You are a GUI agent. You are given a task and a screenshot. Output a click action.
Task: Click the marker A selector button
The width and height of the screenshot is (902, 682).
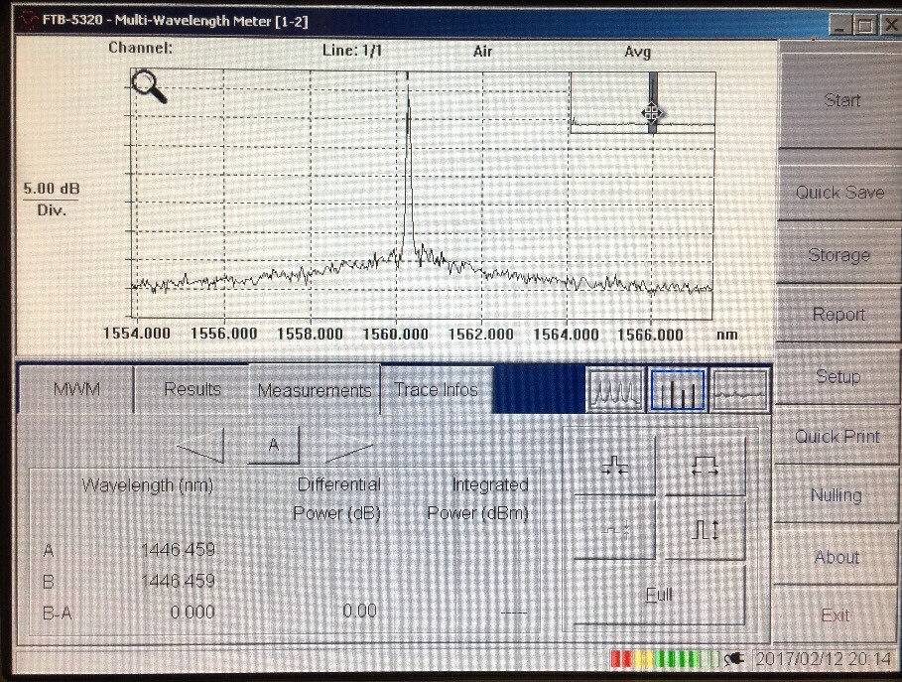273,447
